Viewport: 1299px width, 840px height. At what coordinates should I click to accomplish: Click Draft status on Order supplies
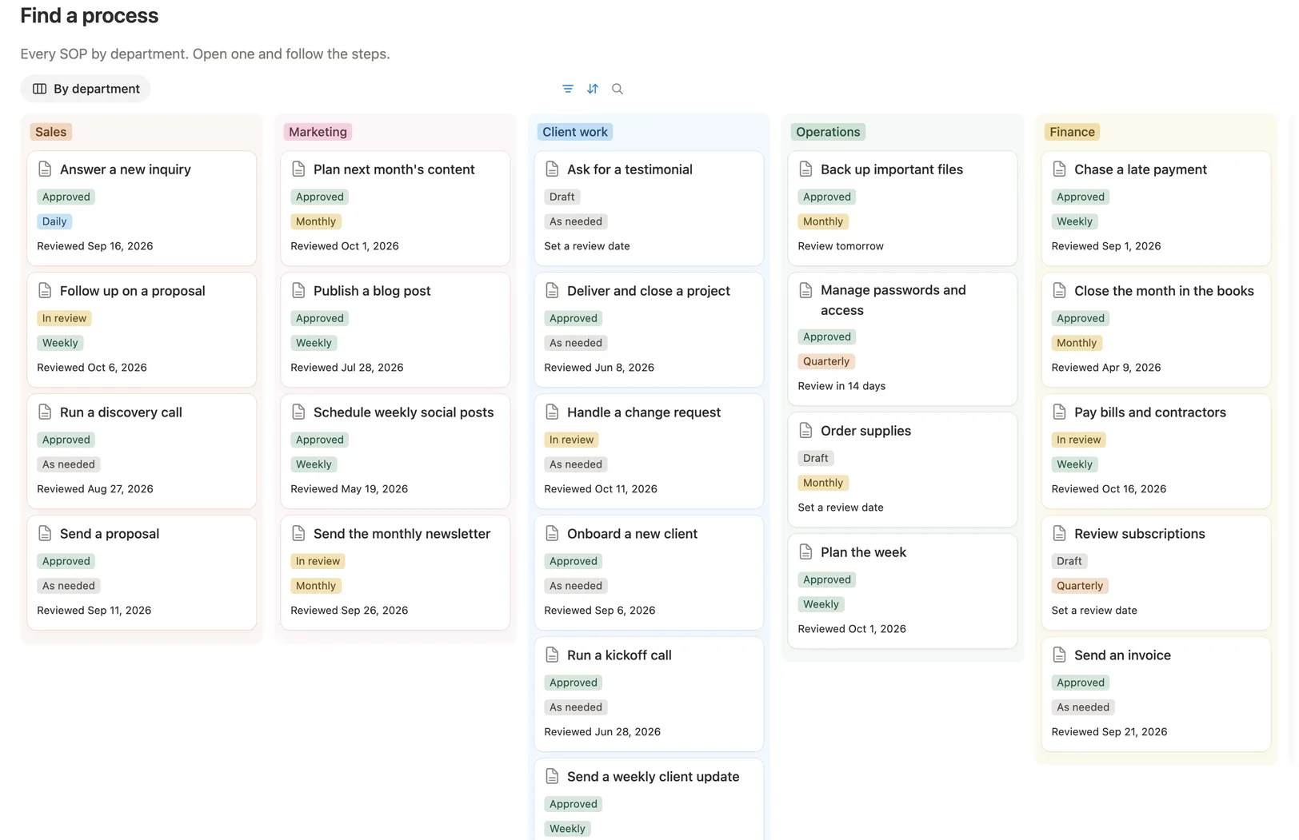[x=815, y=458]
